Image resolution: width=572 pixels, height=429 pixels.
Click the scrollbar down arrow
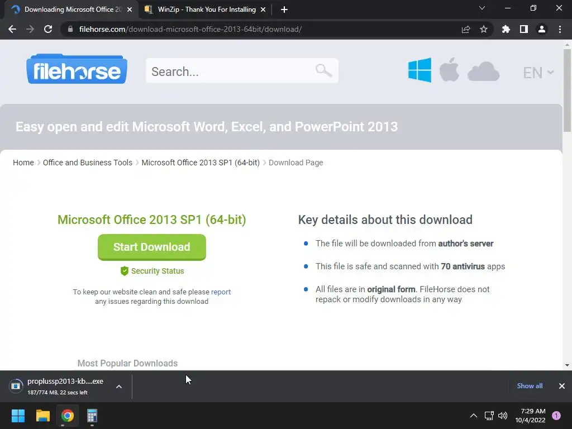(x=567, y=365)
